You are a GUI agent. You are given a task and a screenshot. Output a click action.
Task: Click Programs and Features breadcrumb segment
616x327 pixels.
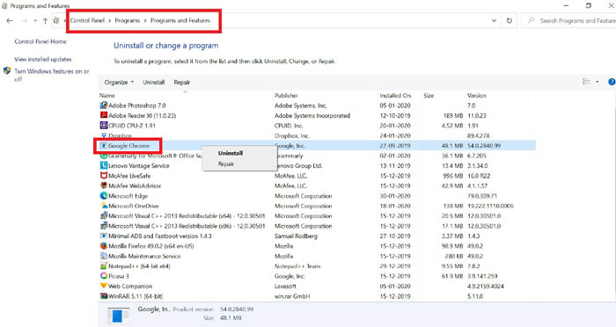pos(180,20)
